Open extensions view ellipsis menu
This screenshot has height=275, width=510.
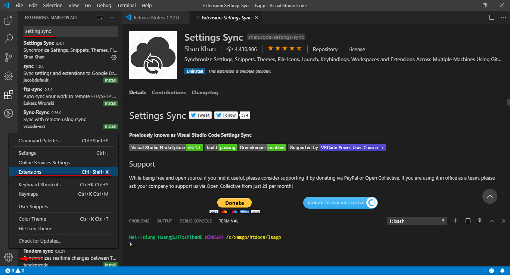pos(112,17)
